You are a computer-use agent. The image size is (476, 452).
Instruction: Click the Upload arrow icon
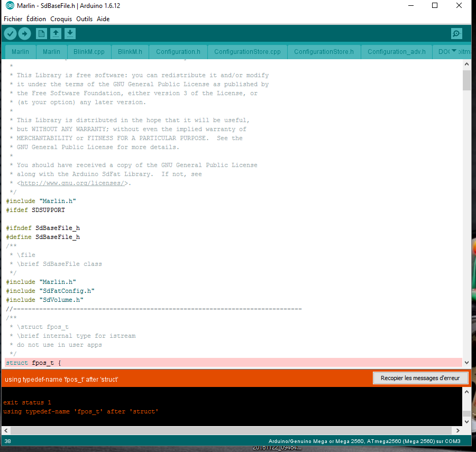click(x=24, y=33)
